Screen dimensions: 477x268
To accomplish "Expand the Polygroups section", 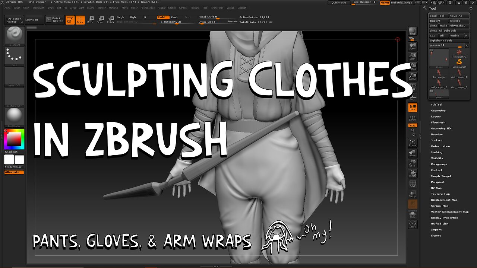I will [x=439, y=164].
